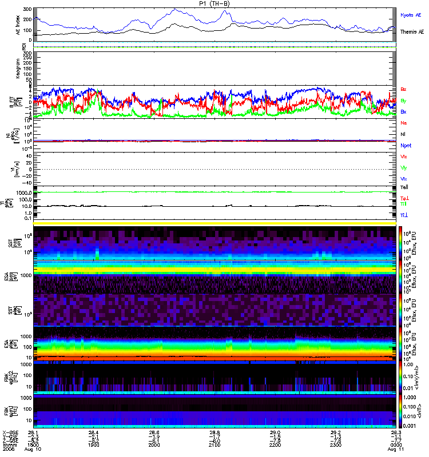Click the 28.6 X-position label

click(154, 432)
